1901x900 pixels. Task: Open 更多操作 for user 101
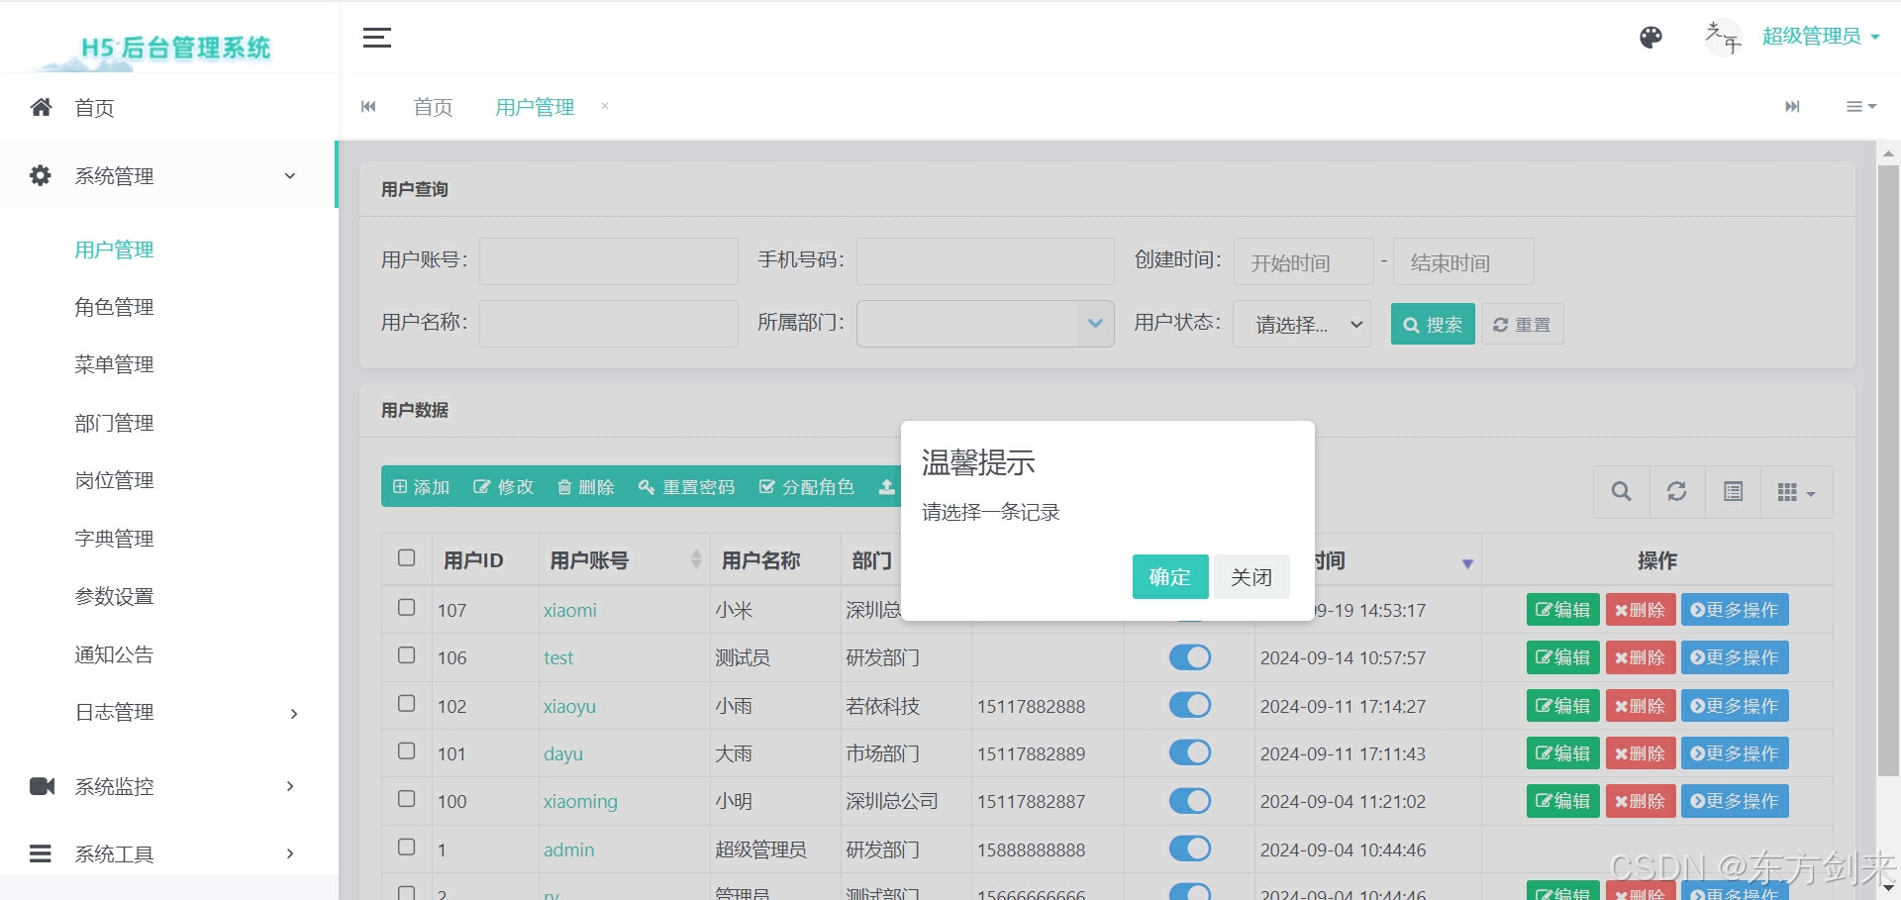(x=1735, y=753)
